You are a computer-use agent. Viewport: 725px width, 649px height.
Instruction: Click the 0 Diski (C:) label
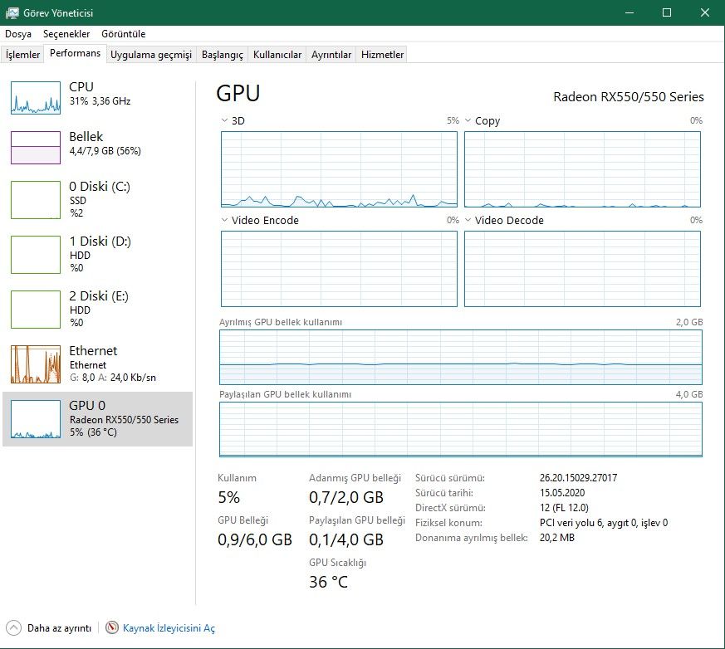[x=100, y=186]
